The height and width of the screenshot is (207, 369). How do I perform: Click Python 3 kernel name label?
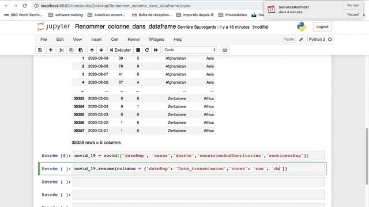click(317, 40)
